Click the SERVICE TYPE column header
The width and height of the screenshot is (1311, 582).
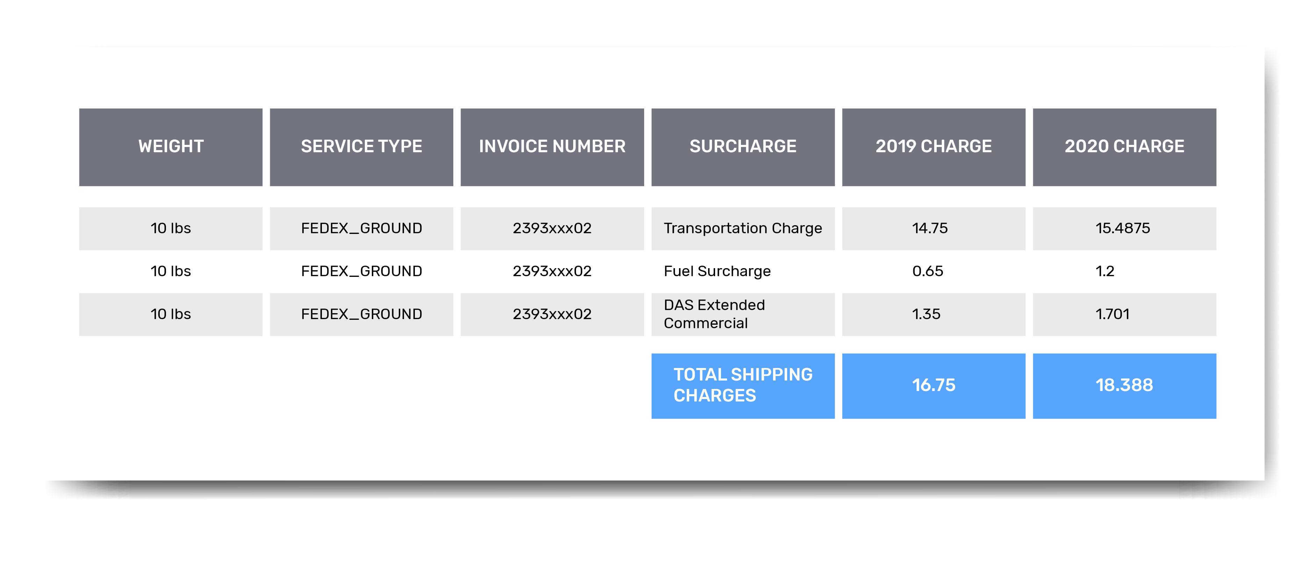[x=361, y=147]
